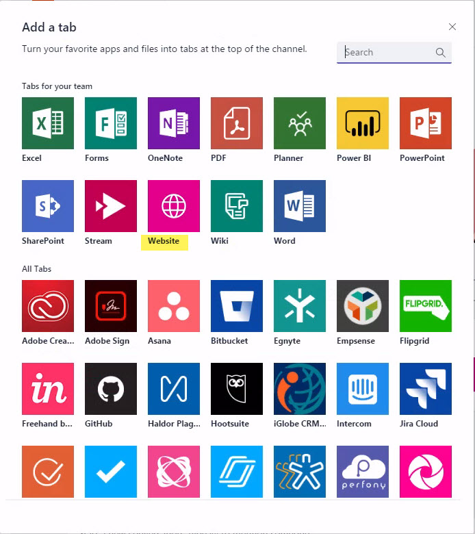Pick the PDF tab tile
The image size is (475, 534).
pyautogui.click(x=237, y=123)
